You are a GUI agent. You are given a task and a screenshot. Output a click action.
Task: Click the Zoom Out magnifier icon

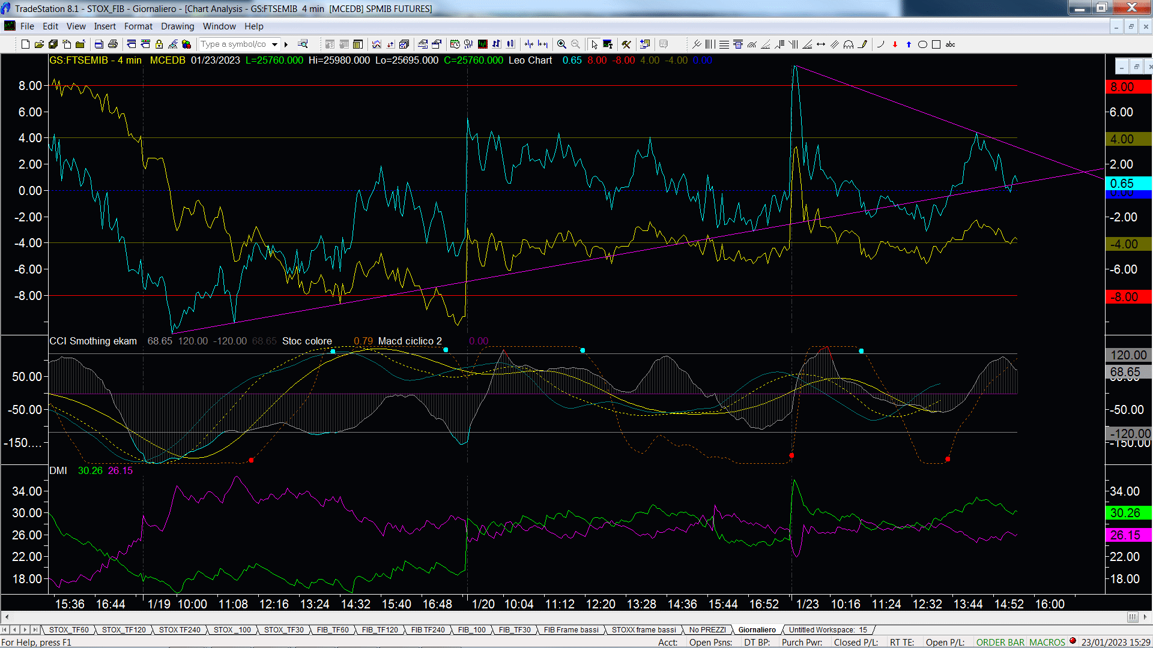point(575,44)
